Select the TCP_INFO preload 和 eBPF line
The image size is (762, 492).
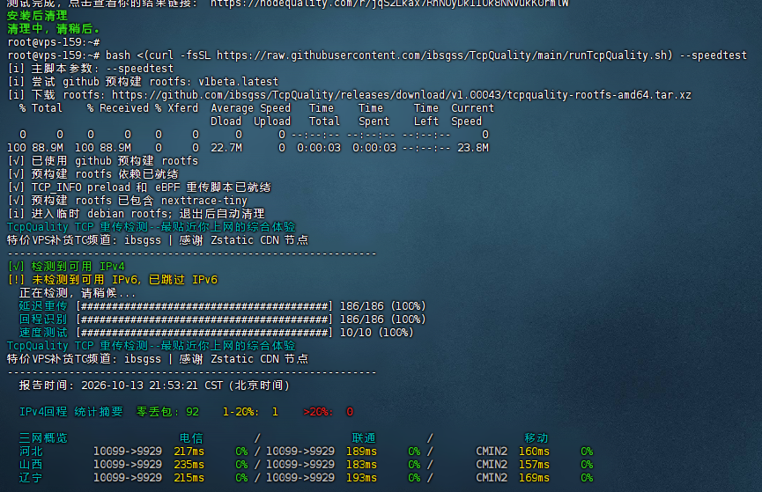(x=139, y=187)
